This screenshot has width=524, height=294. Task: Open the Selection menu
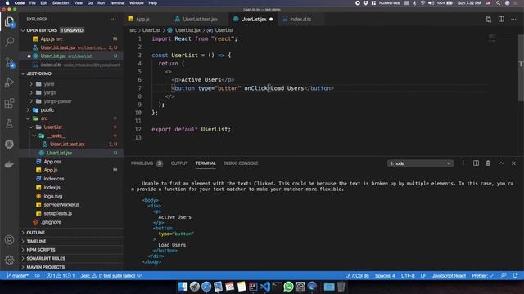coord(61,3)
